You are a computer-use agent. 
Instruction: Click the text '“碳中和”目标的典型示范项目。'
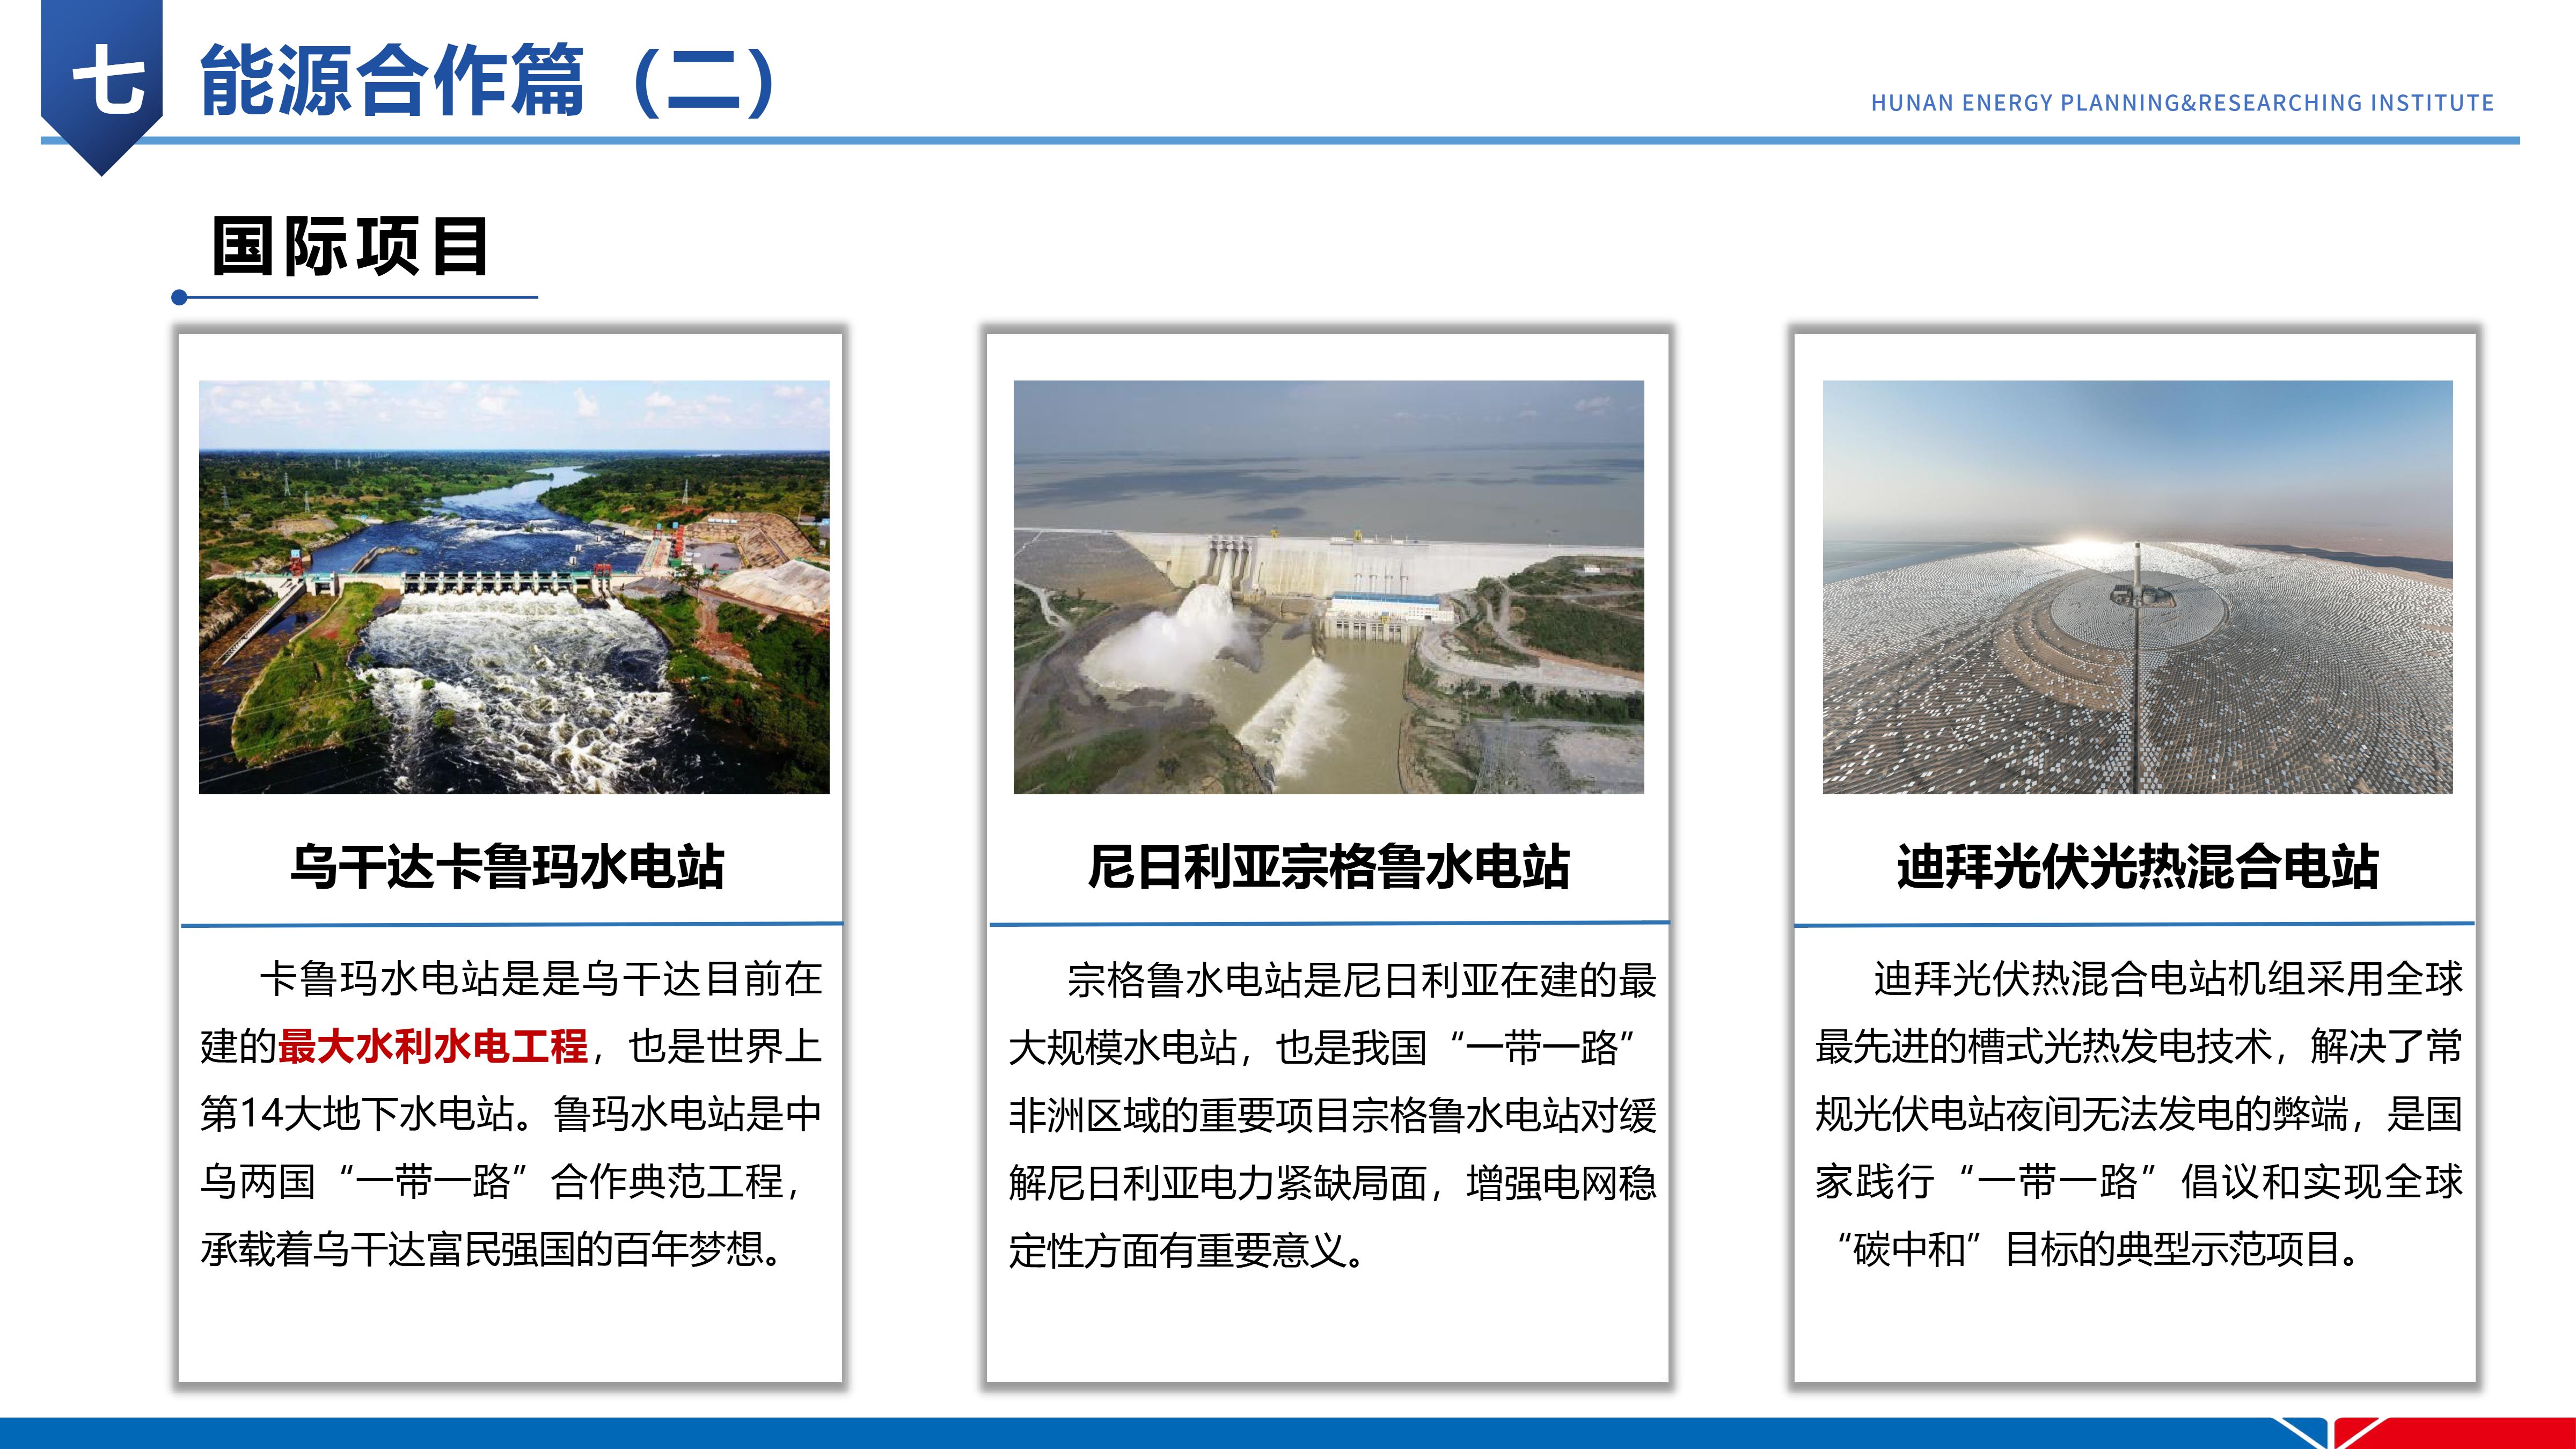(x=2099, y=1249)
